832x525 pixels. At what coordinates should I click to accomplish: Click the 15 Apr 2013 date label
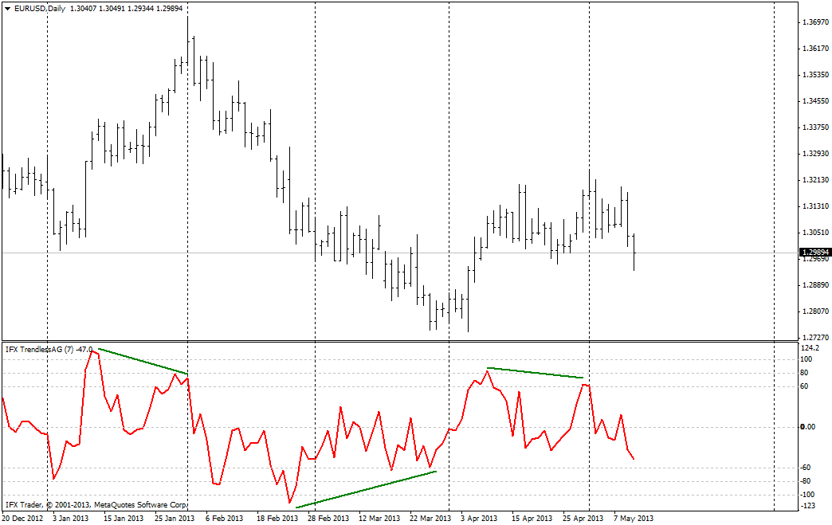tap(532, 519)
